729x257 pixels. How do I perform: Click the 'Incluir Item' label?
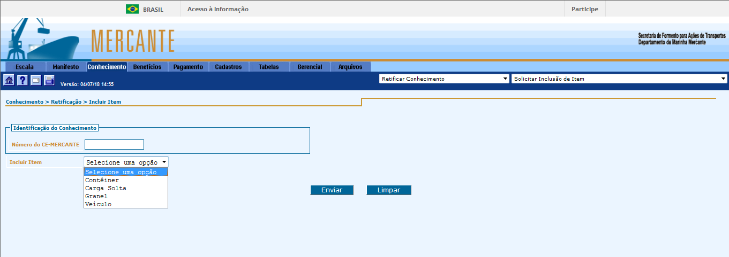click(26, 162)
